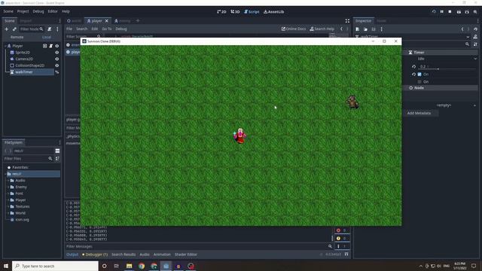Image resolution: width=482 pixels, height=271 pixels.
Task: Click the Inspector property search magnifier icon
Action: pos(467,44)
